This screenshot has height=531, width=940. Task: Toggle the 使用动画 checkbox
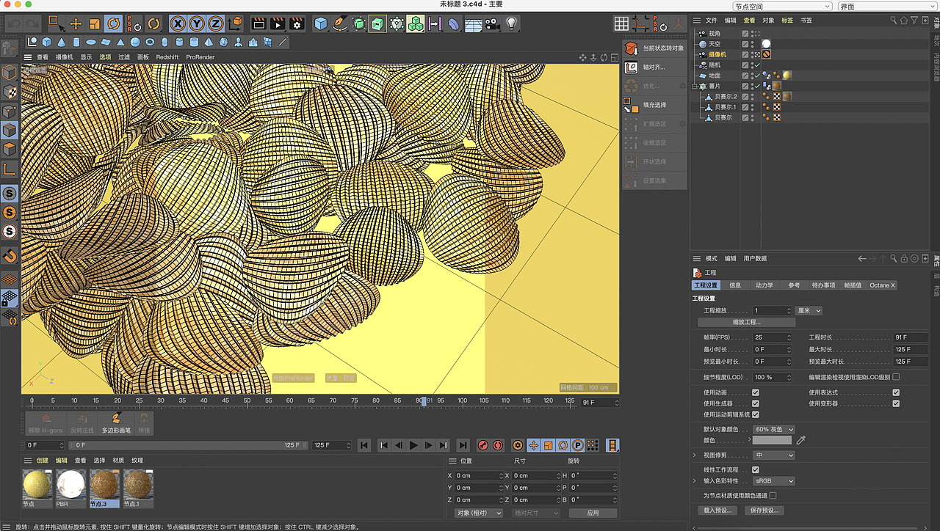point(756,392)
